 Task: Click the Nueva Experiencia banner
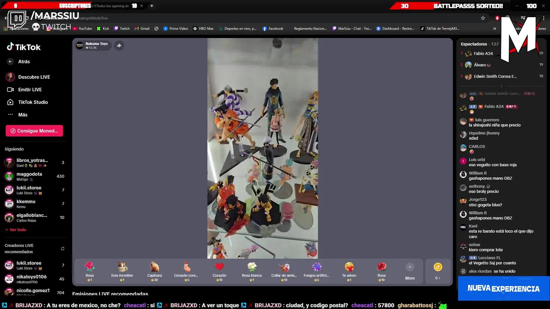click(x=504, y=289)
